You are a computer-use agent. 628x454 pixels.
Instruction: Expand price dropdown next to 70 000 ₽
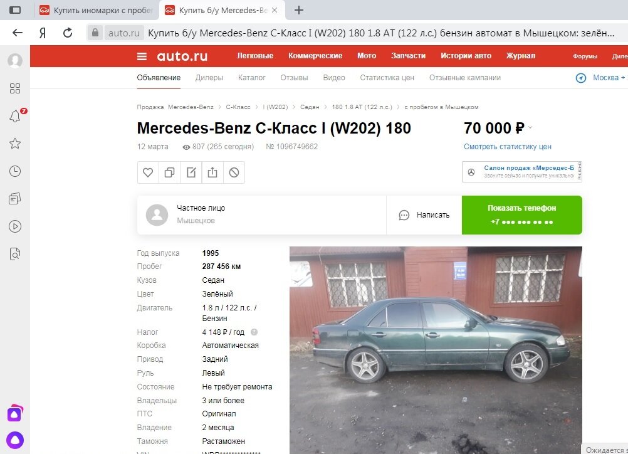pyautogui.click(x=530, y=128)
